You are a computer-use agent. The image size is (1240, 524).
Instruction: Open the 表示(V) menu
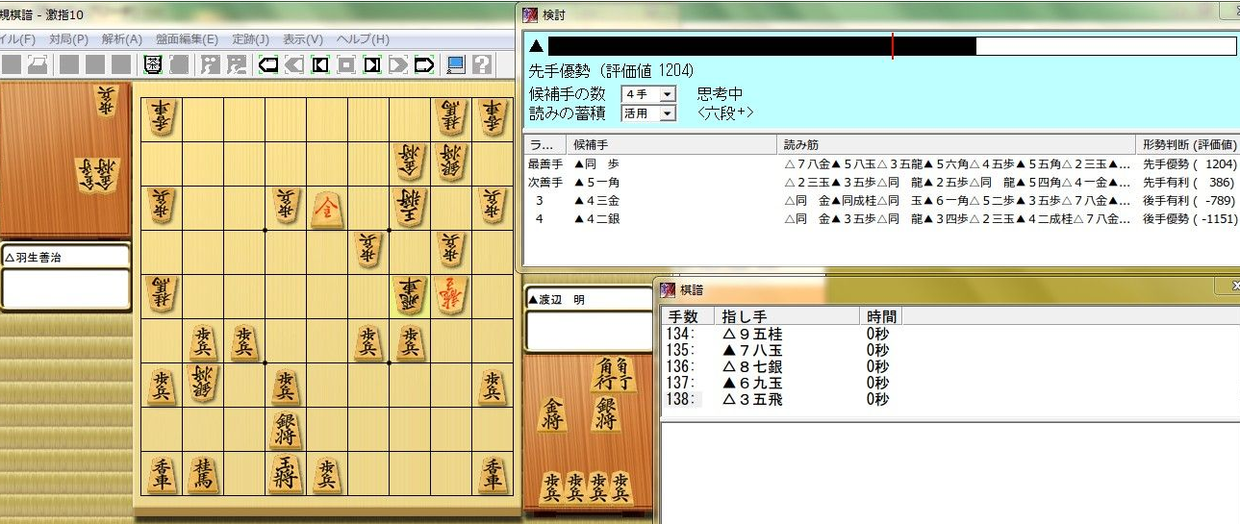click(302, 39)
